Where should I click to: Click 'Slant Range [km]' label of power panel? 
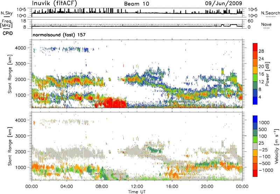click(x=10, y=74)
